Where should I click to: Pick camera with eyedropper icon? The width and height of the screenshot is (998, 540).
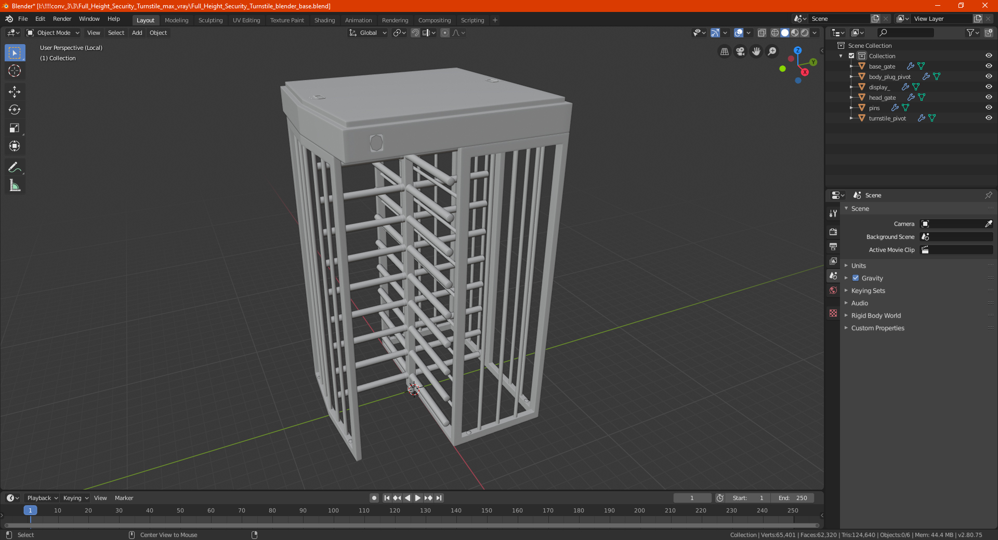click(x=988, y=224)
